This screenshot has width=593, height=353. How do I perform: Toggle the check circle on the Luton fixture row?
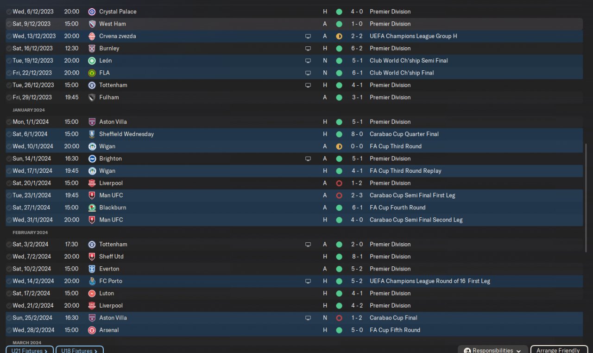pos(9,294)
